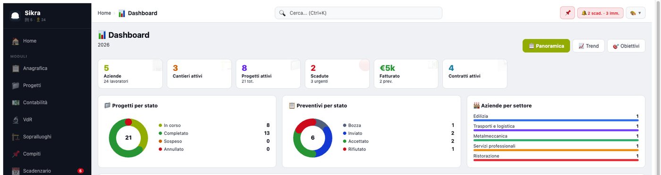Image resolution: width=661 pixels, height=175 pixels.
Task: Click the Home house icon in sidebar
Action: click(x=15, y=42)
